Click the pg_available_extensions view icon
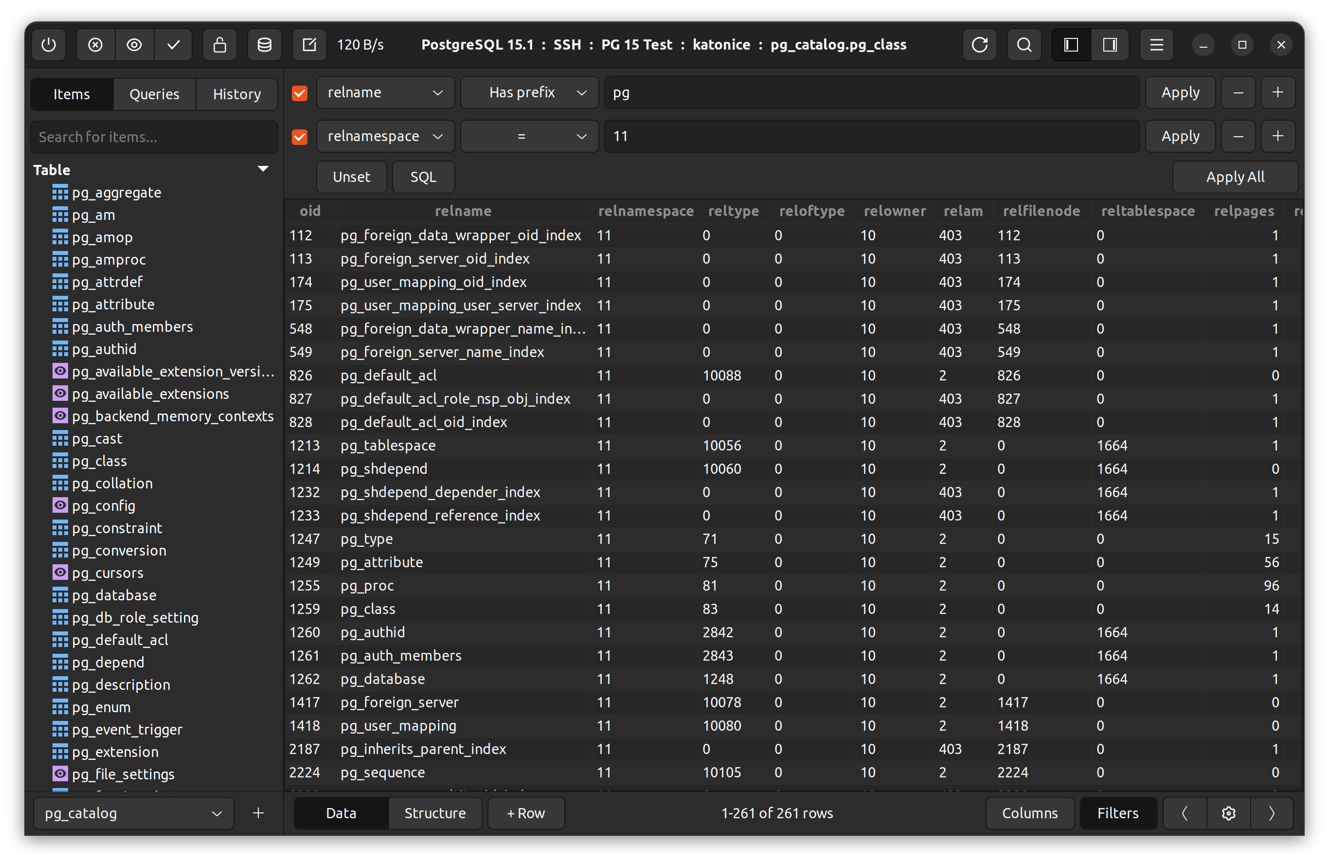The width and height of the screenshot is (1329, 863). click(x=60, y=393)
